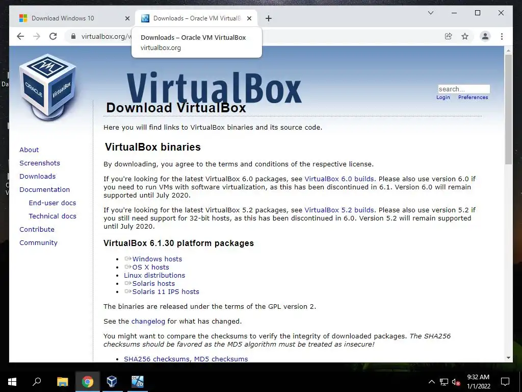Open the SHA256 checksums link
Viewport: 522px width, 392px height.
coord(156,359)
